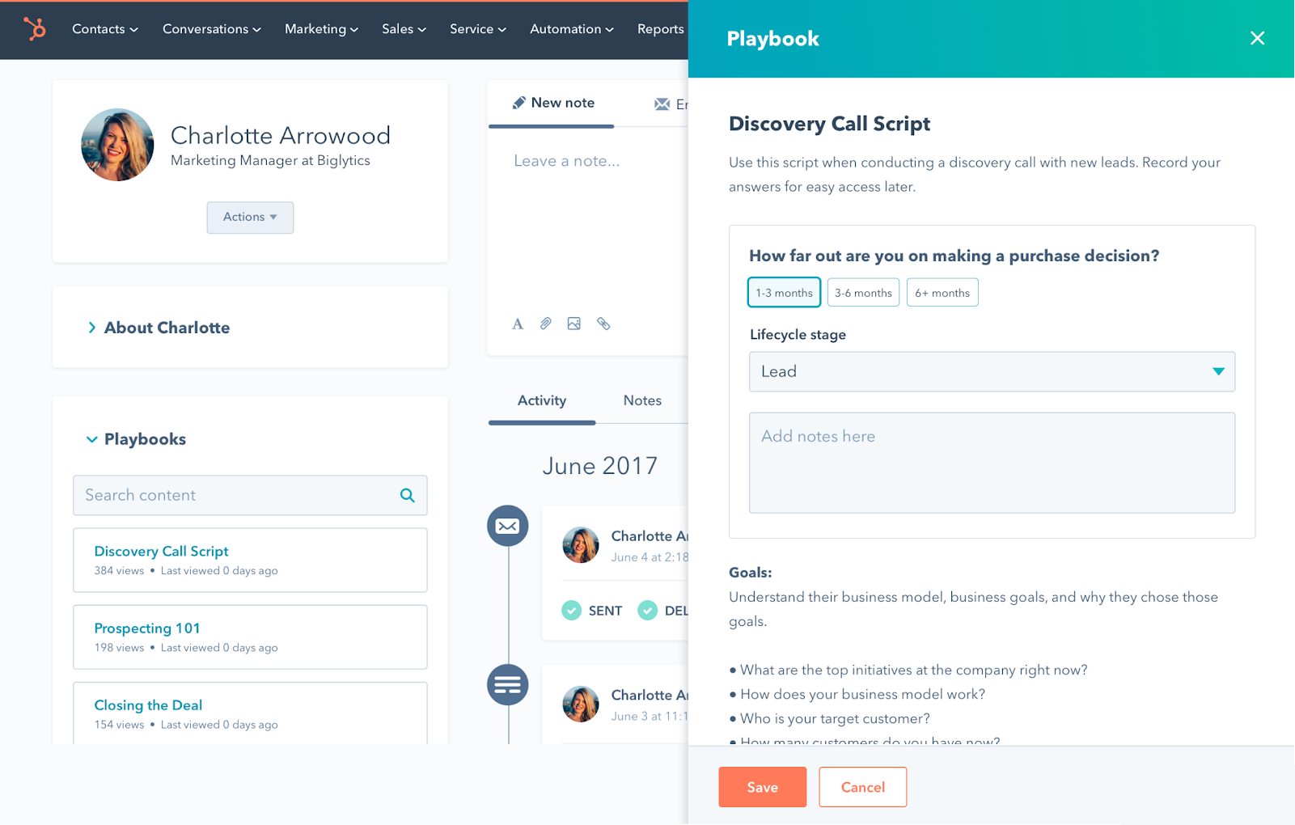Screen dimensions: 1295x825
Task: Open the Automation menu
Action: [572, 29]
